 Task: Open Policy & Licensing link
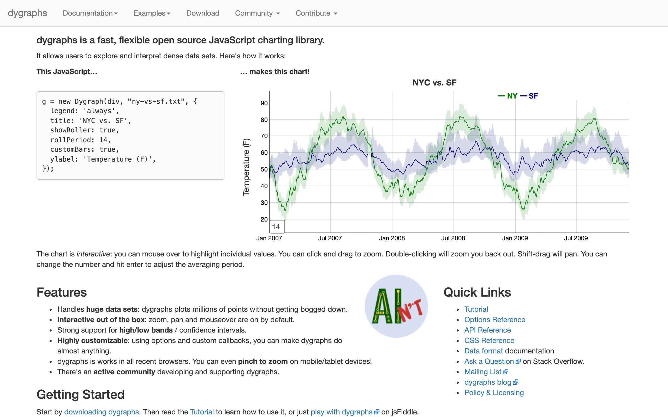point(494,393)
